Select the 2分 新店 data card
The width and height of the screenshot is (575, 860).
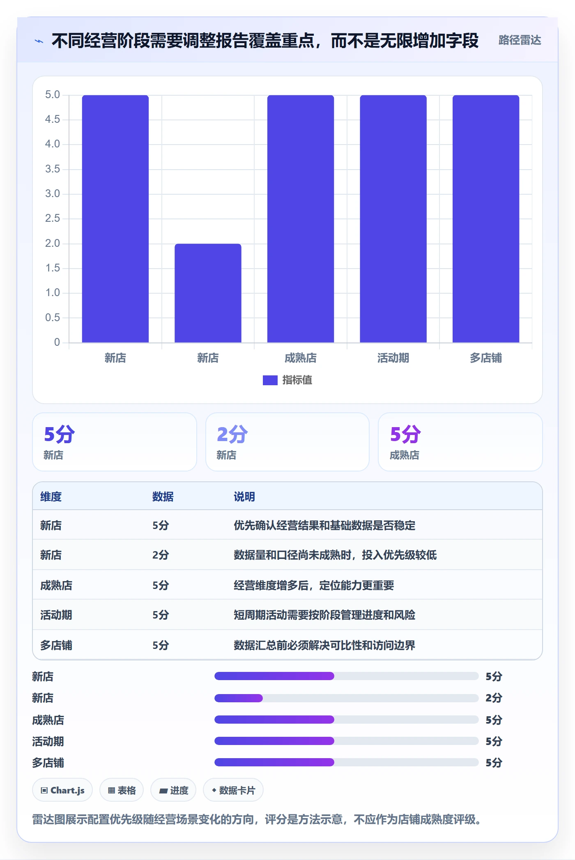click(287, 442)
